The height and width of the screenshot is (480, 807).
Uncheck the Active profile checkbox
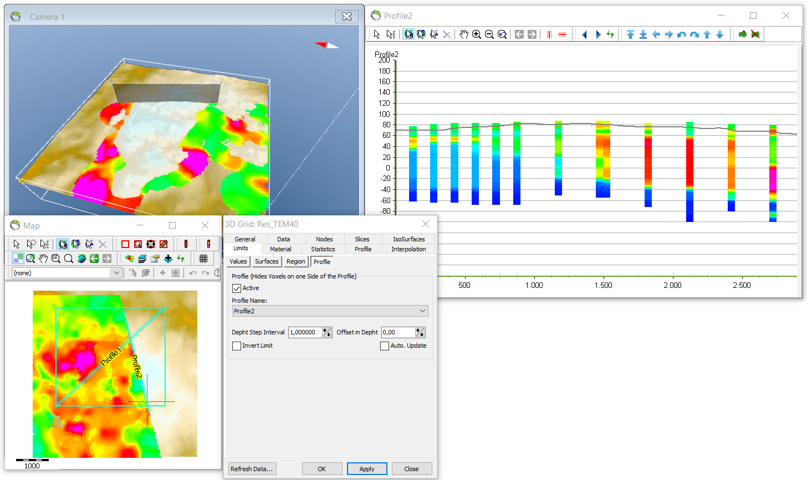(237, 288)
